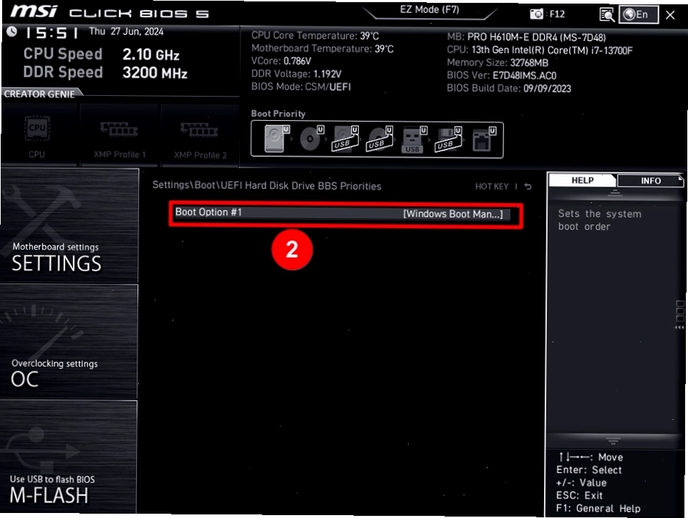Enable XMP Profile 2
The height and width of the screenshot is (518, 688).
(x=200, y=135)
